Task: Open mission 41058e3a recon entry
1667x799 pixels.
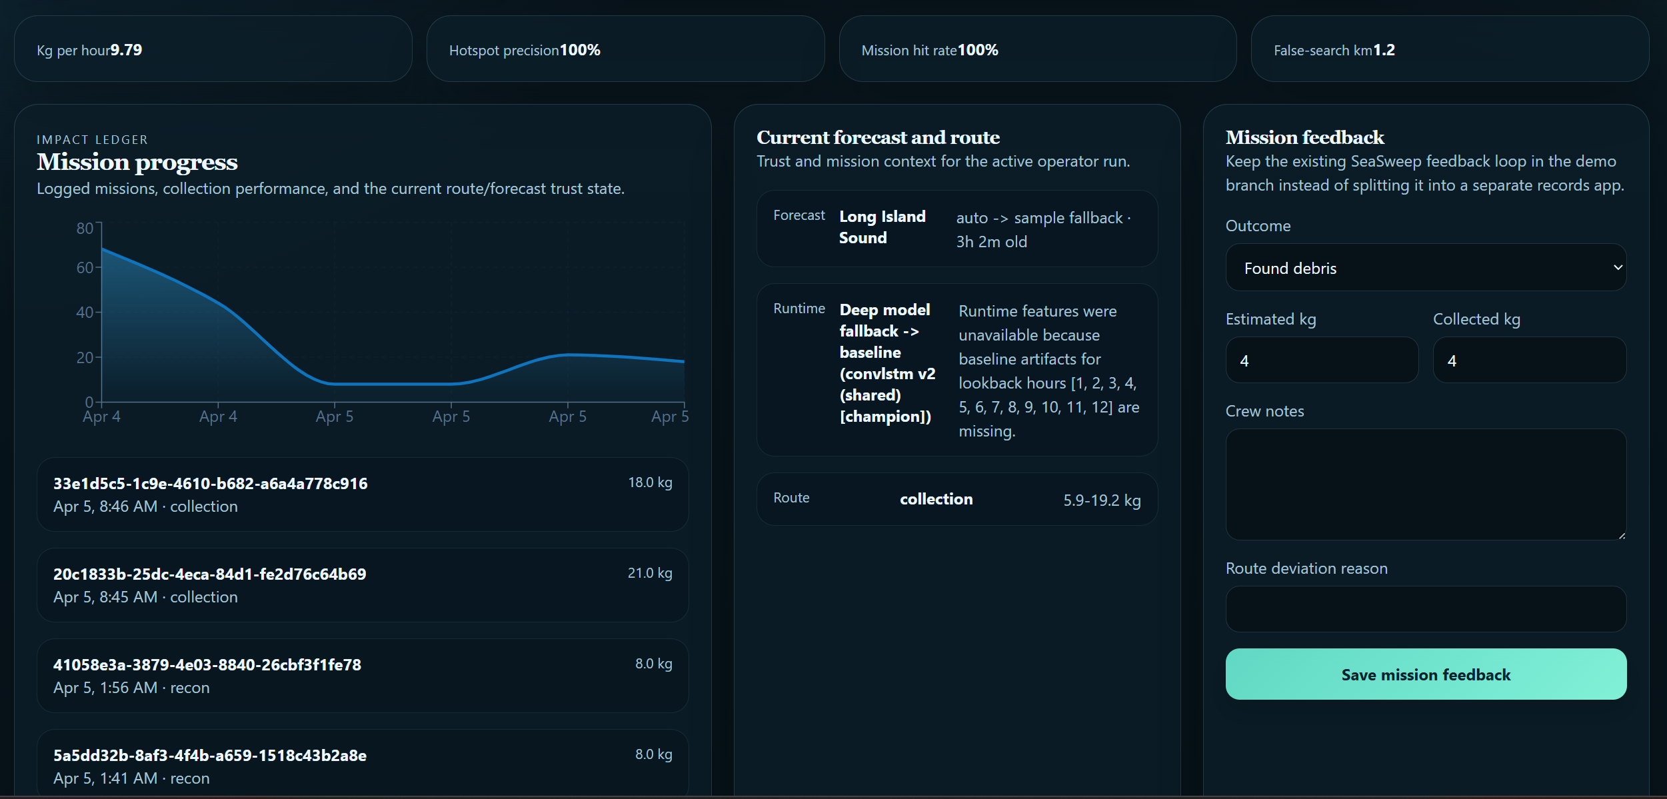Action: click(362, 676)
